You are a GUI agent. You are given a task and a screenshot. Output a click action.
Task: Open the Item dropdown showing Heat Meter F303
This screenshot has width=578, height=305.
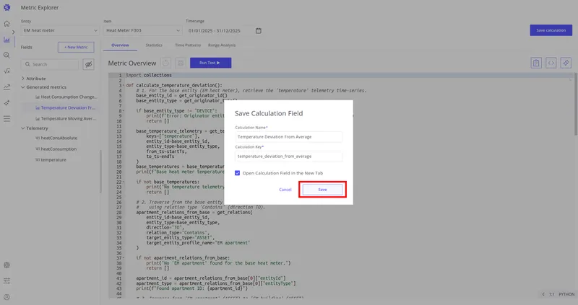tap(143, 30)
